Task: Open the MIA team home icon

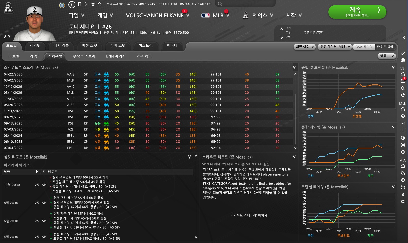Action: click(403, 166)
